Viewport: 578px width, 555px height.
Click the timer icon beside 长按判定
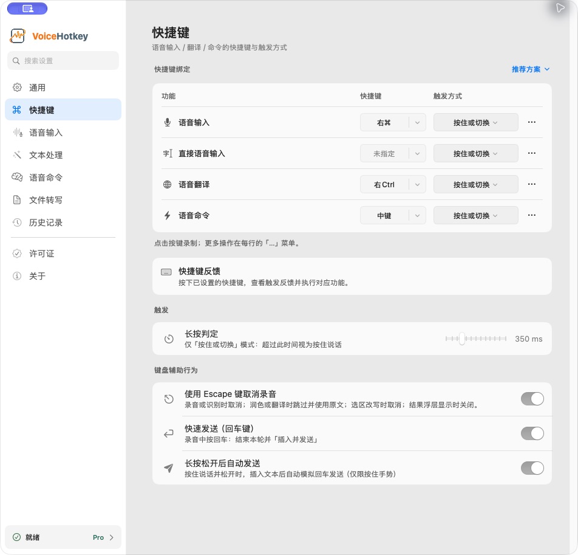169,339
